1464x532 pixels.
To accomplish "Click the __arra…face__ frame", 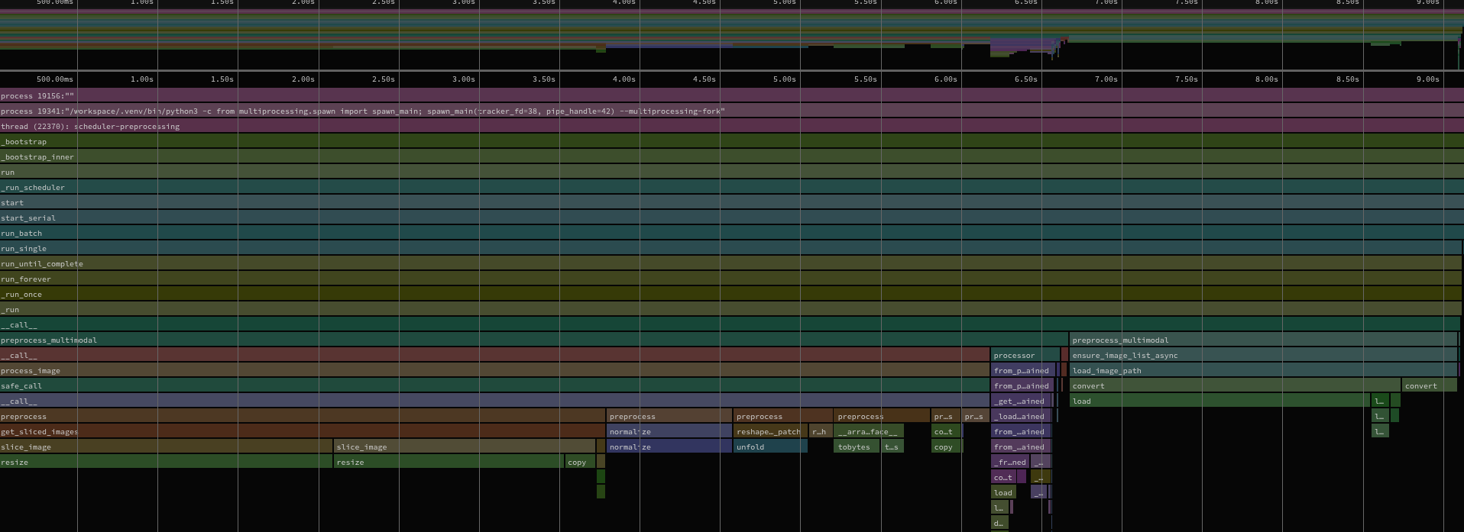I will (x=870, y=431).
